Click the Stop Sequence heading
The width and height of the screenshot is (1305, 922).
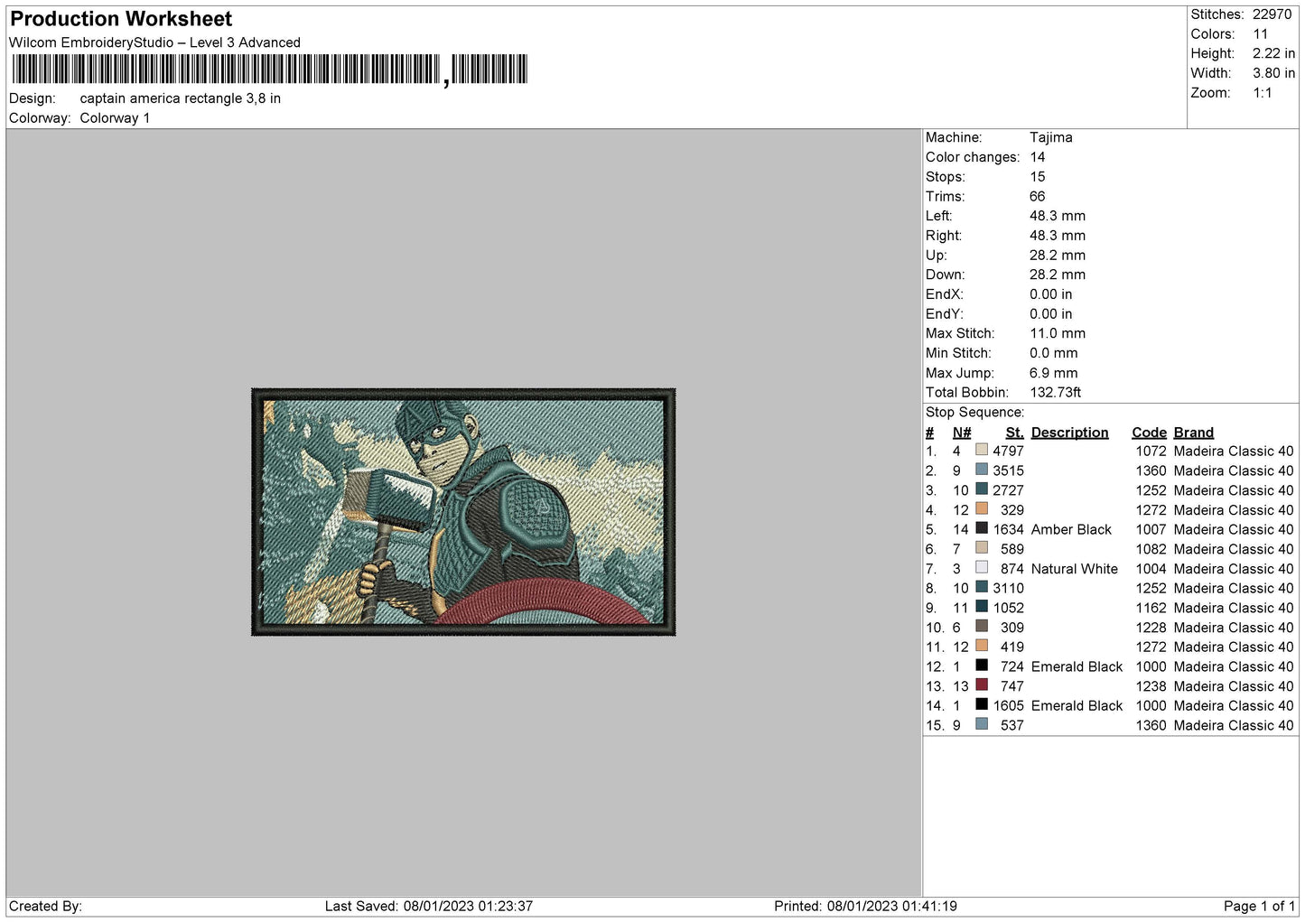974,412
